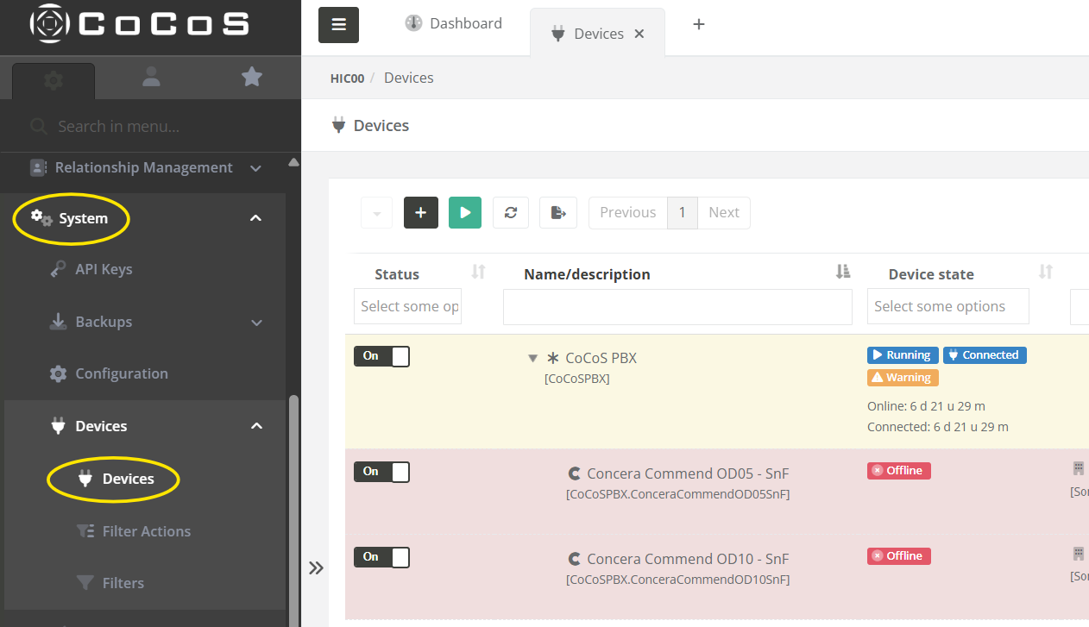Click HIC00 breadcrumb link
Viewport: 1089px width, 627px height.
(347, 78)
